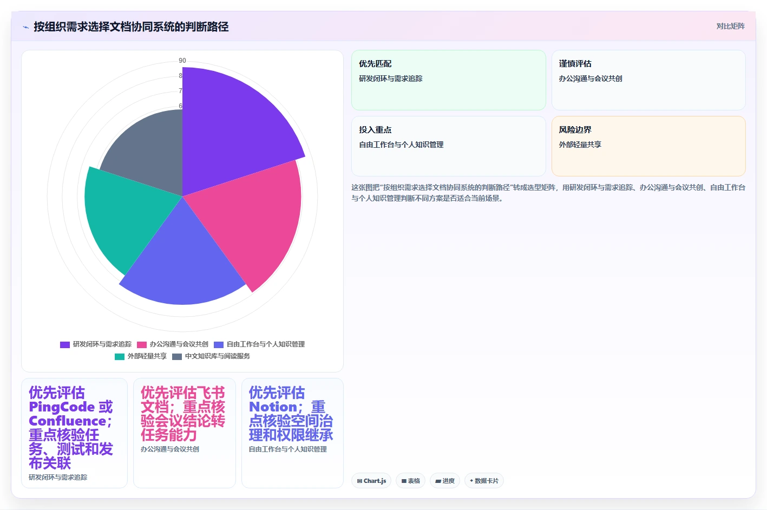Toggle the 外部轻量共享 legend swatch
The height and width of the screenshot is (510, 767).
pos(120,356)
